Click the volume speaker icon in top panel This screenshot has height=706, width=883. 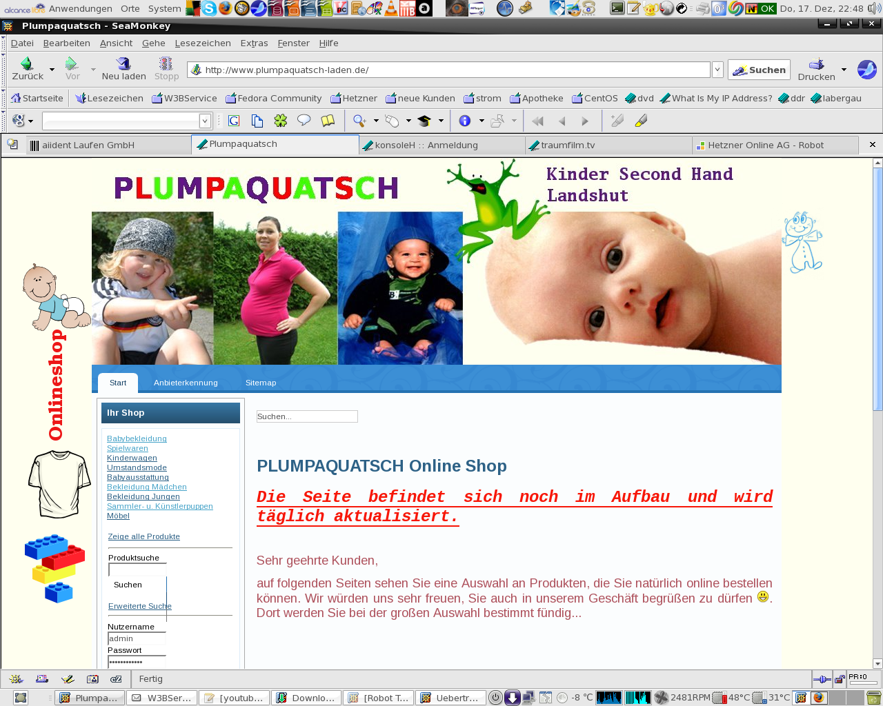(874, 8)
